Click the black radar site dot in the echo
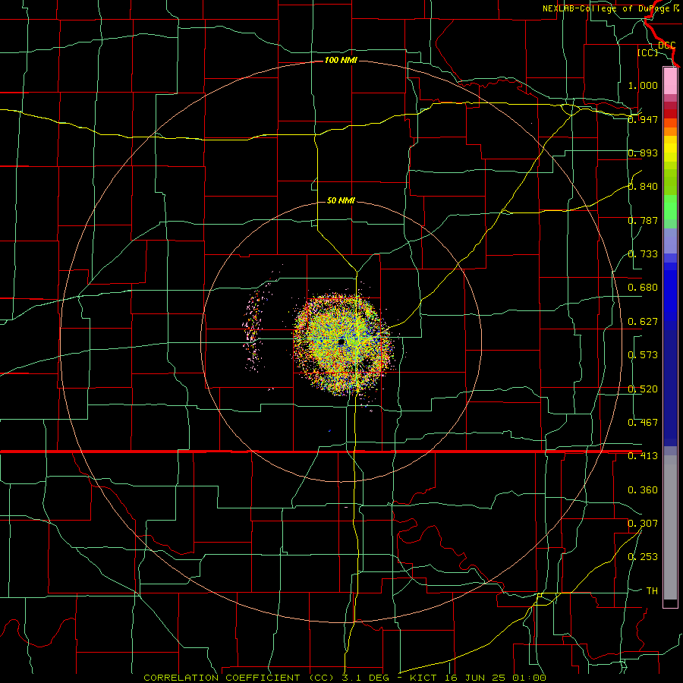Image resolution: width=683 pixels, height=683 pixels. point(341,342)
